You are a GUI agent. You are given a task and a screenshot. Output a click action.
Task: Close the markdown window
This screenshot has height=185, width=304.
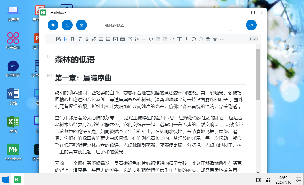262,13
